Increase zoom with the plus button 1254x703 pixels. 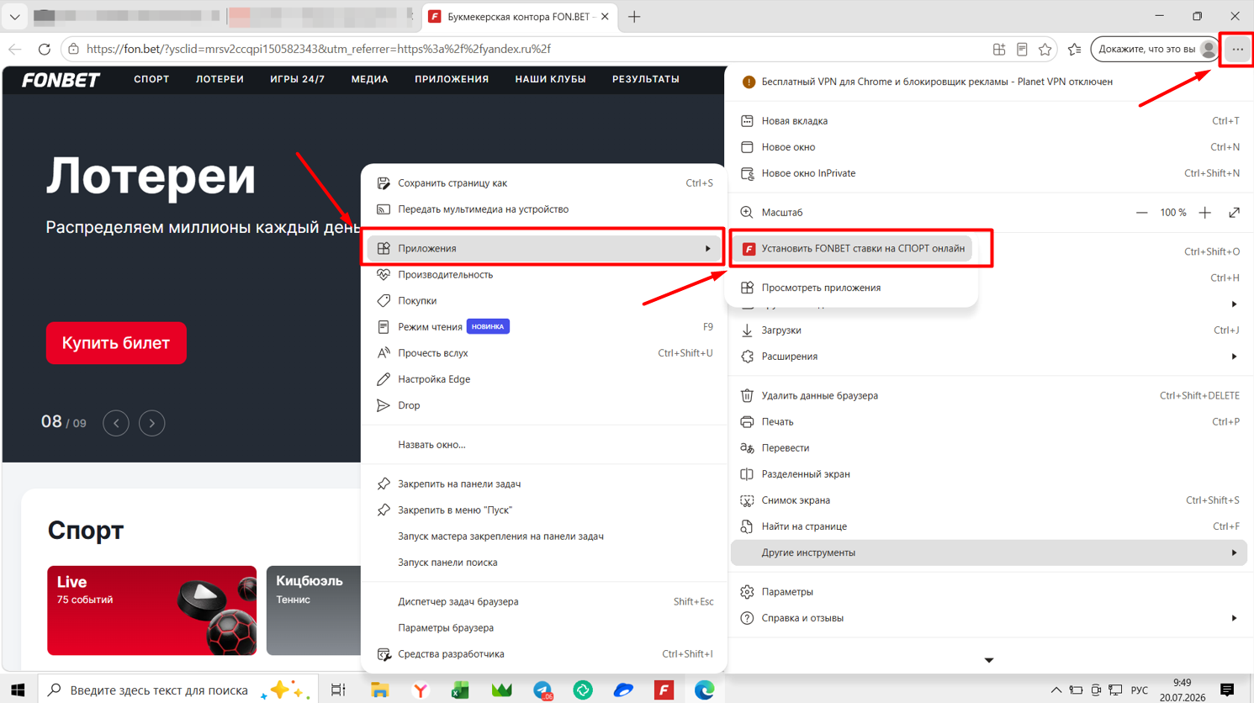click(1204, 213)
